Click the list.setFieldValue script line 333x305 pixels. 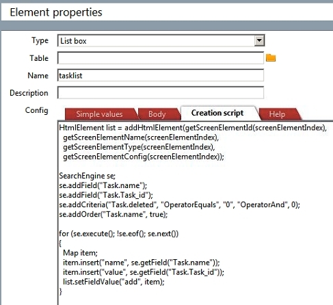114,282
